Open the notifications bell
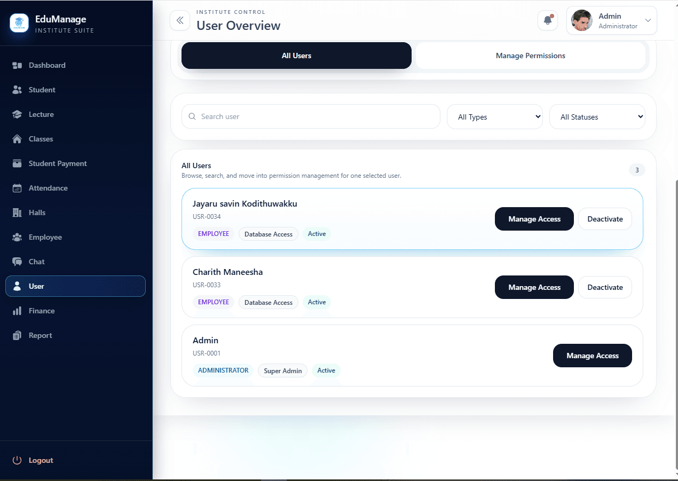The image size is (678, 481). point(547,20)
